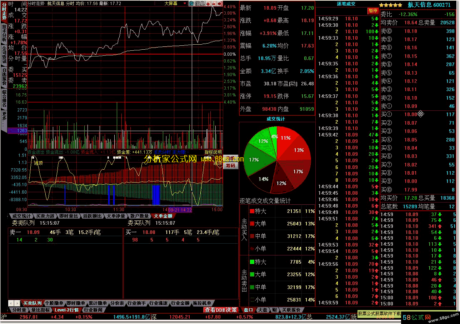
Task: Switch to the 个股撤单 tab
Action: click(54, 303)
